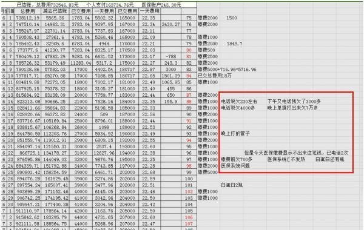Select the note 电话说欠4000多
364x230 pixels.
click(x=238, y=108)
